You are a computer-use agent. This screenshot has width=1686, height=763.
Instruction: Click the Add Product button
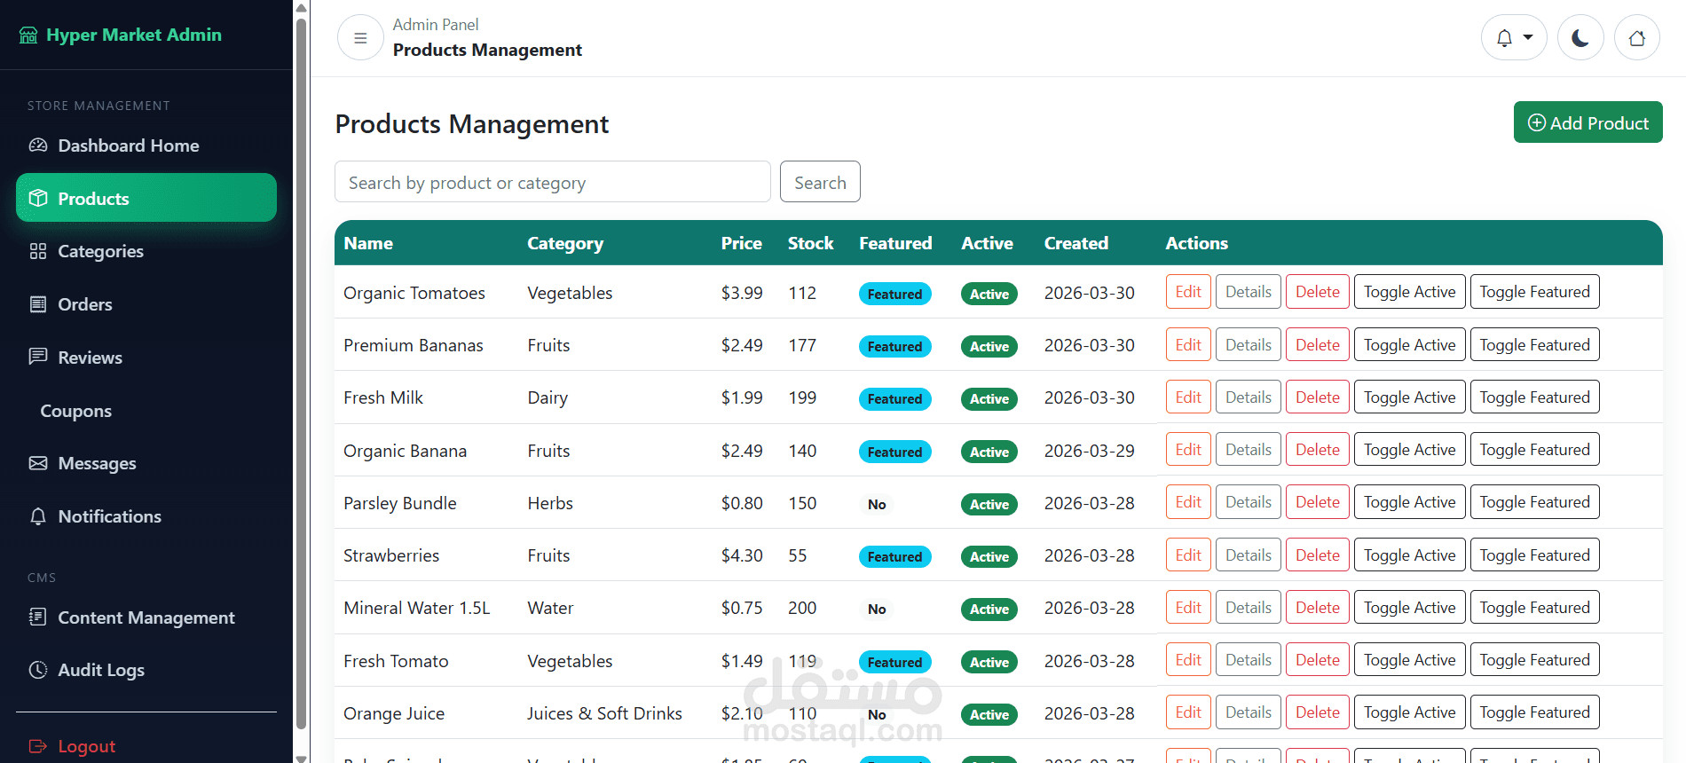click(1588, 122)
